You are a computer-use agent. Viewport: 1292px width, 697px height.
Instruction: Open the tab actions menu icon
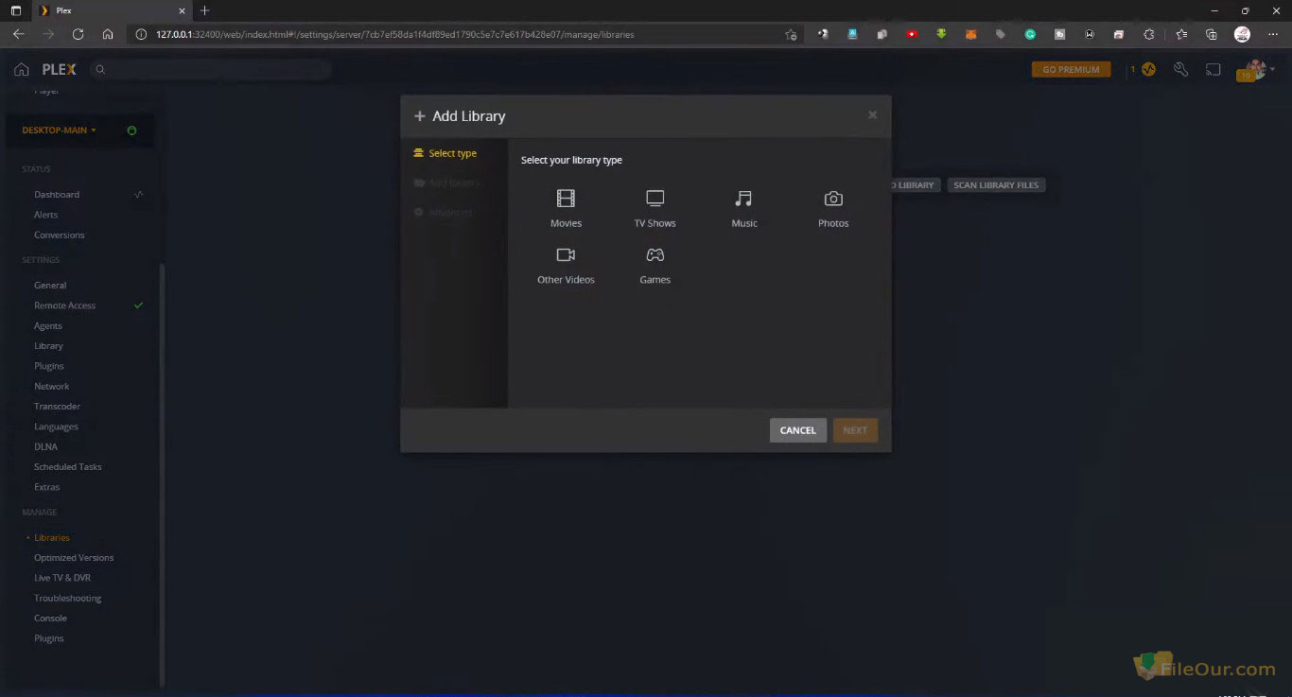tap(15, 10)
